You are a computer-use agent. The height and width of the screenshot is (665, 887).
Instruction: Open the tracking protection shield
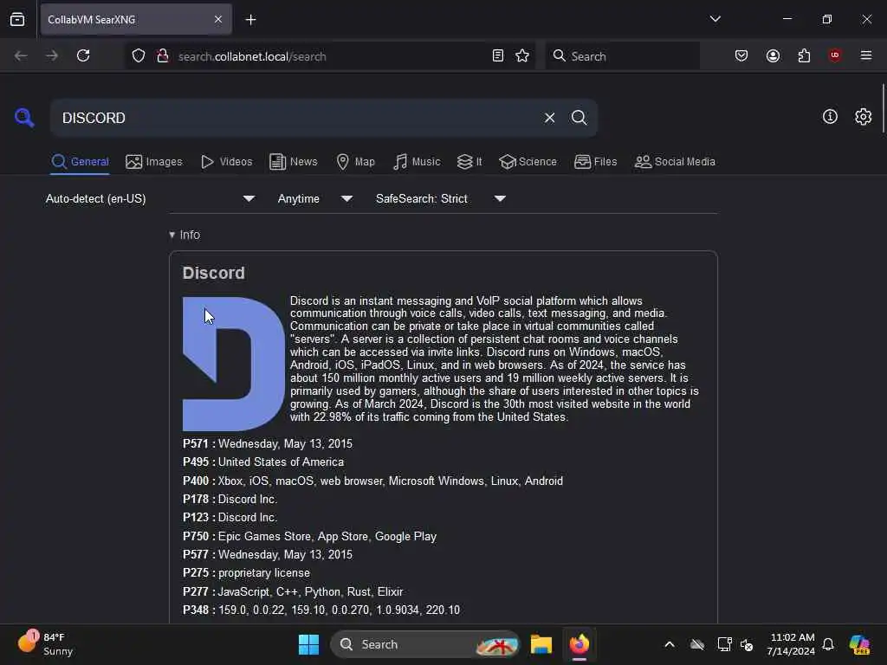click(139, 55)
